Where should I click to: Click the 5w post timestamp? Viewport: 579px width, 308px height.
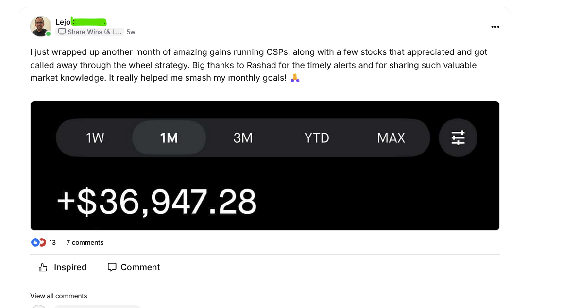[x=131, y=32]
